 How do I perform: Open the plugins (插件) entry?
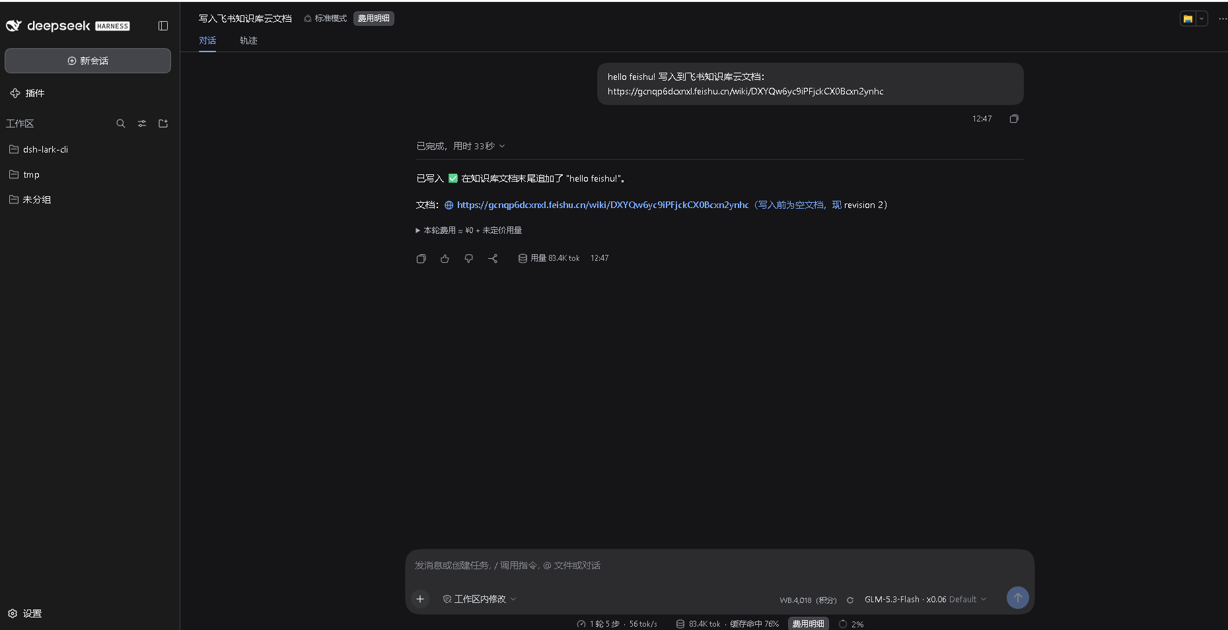tap(27, 93)
